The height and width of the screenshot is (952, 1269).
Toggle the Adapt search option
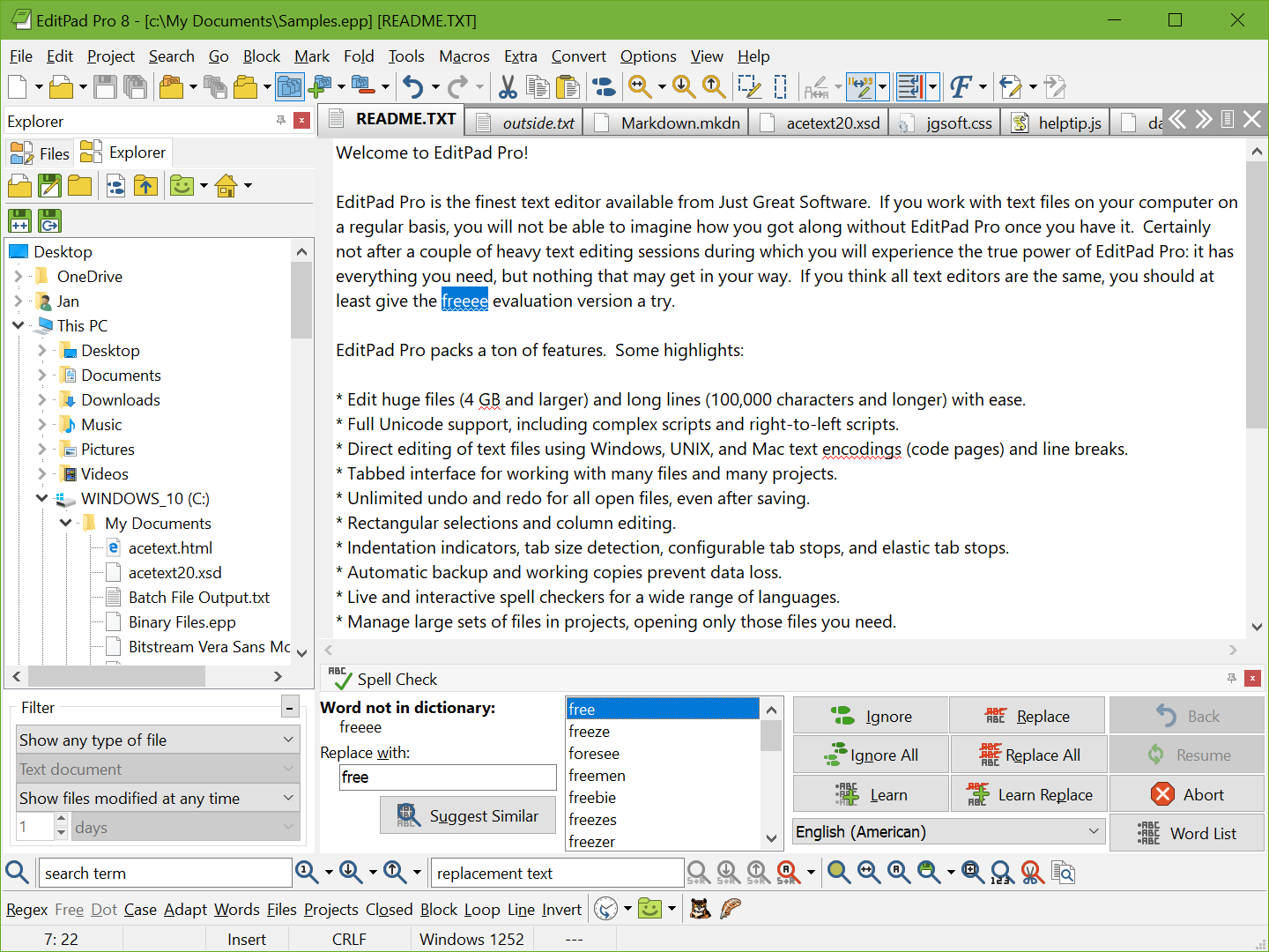185,909
